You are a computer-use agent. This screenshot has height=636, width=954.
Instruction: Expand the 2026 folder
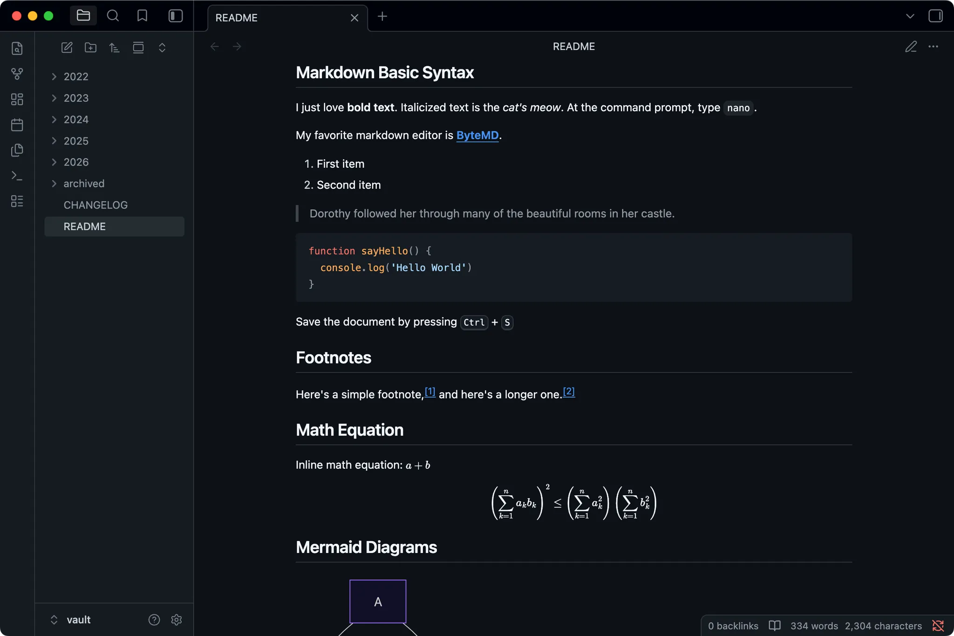115,162
